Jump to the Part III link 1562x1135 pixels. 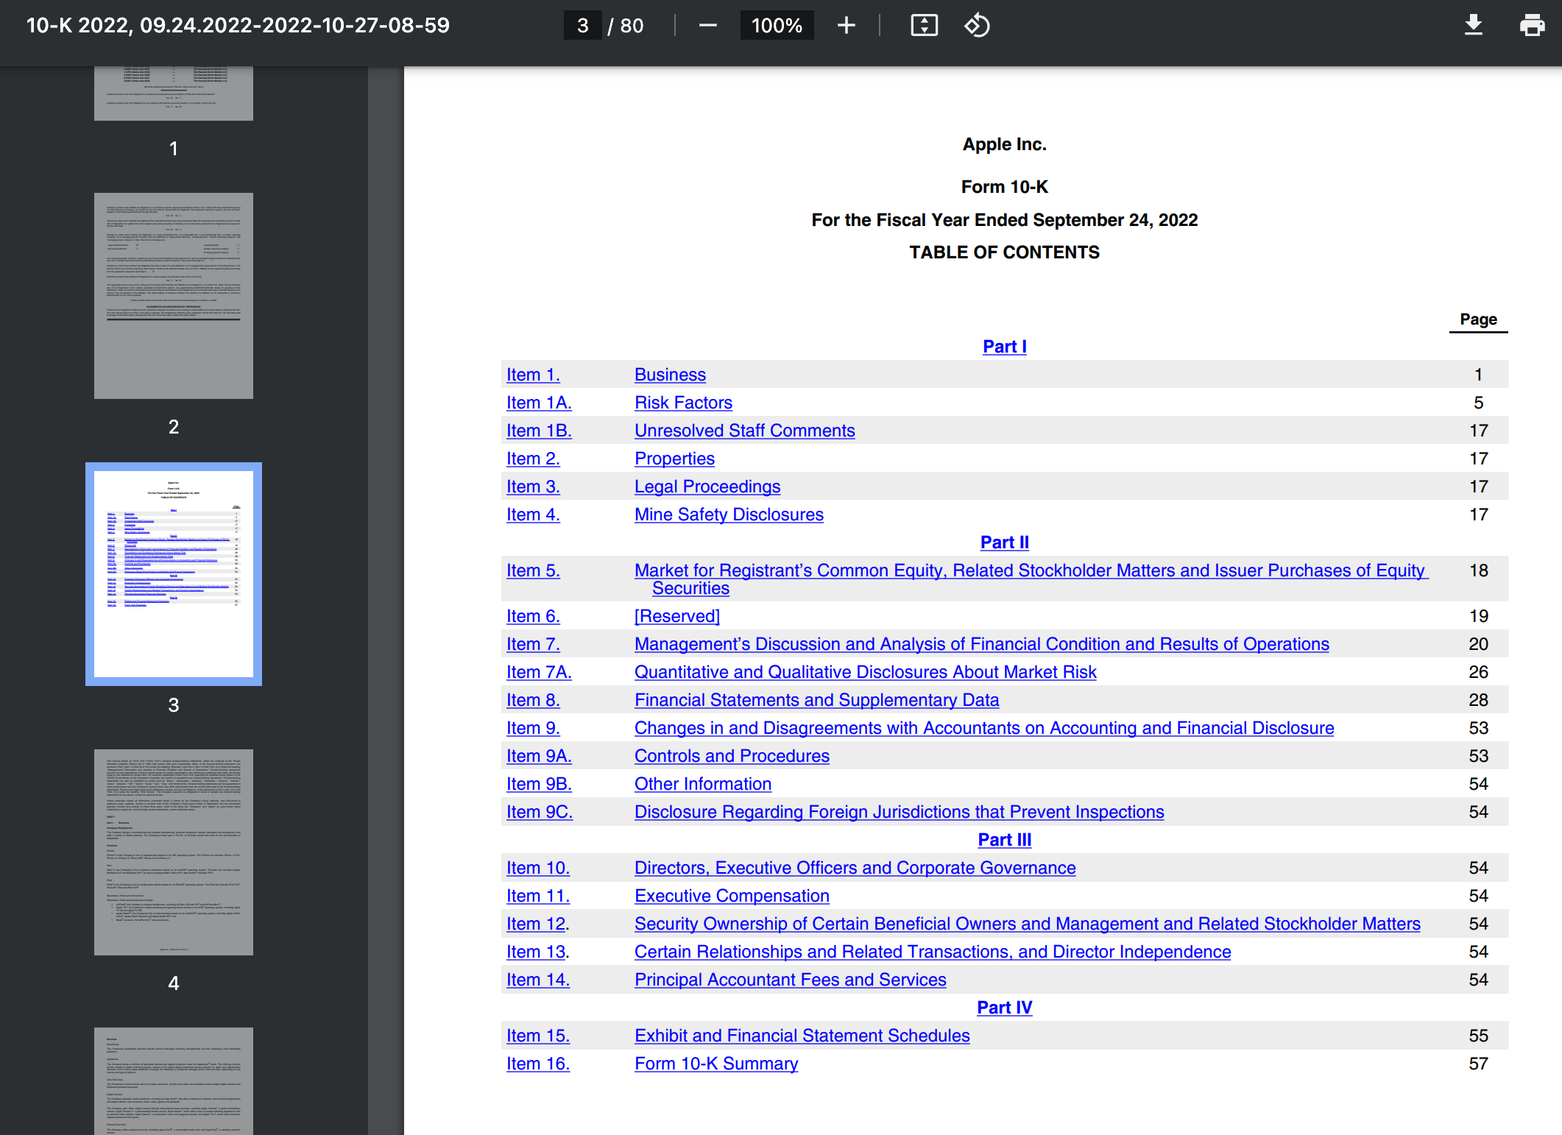pos(1004,840)
